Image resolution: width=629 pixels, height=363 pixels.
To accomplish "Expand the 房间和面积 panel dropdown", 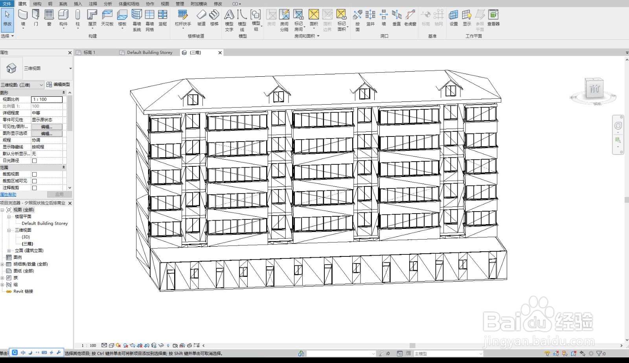I will coord(307,36).
